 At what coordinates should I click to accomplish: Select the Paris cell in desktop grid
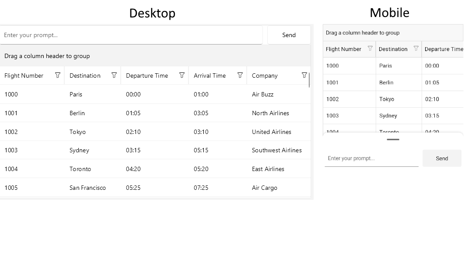pos(76,94)
